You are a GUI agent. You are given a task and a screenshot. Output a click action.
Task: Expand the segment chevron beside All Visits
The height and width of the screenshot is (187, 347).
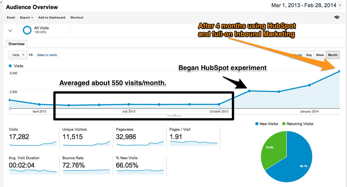(10, 31)
